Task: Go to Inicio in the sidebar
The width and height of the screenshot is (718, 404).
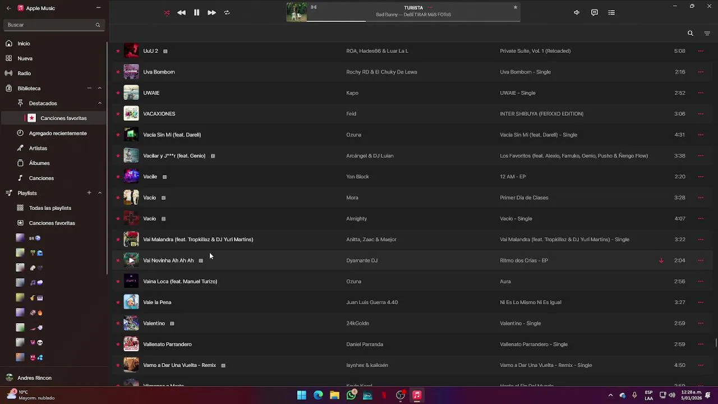Action: tap(24, 43)
